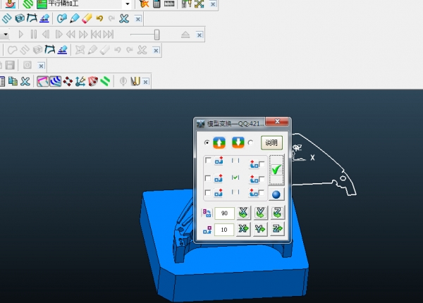
Task: Click the workplane axis edit icon
Action: click(80, 81)
